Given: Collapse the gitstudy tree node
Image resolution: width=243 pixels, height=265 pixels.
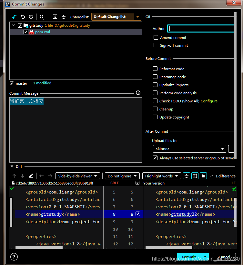Looking at the screenshot, I should [13, 25].
